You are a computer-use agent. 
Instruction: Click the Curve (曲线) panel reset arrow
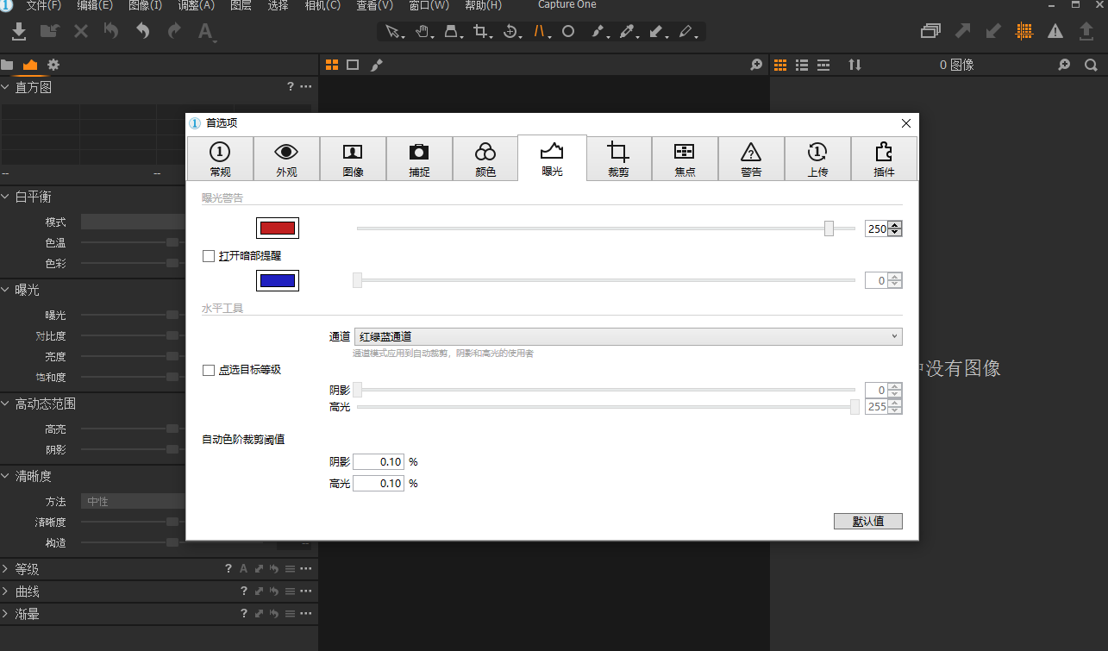coord(274,592)
